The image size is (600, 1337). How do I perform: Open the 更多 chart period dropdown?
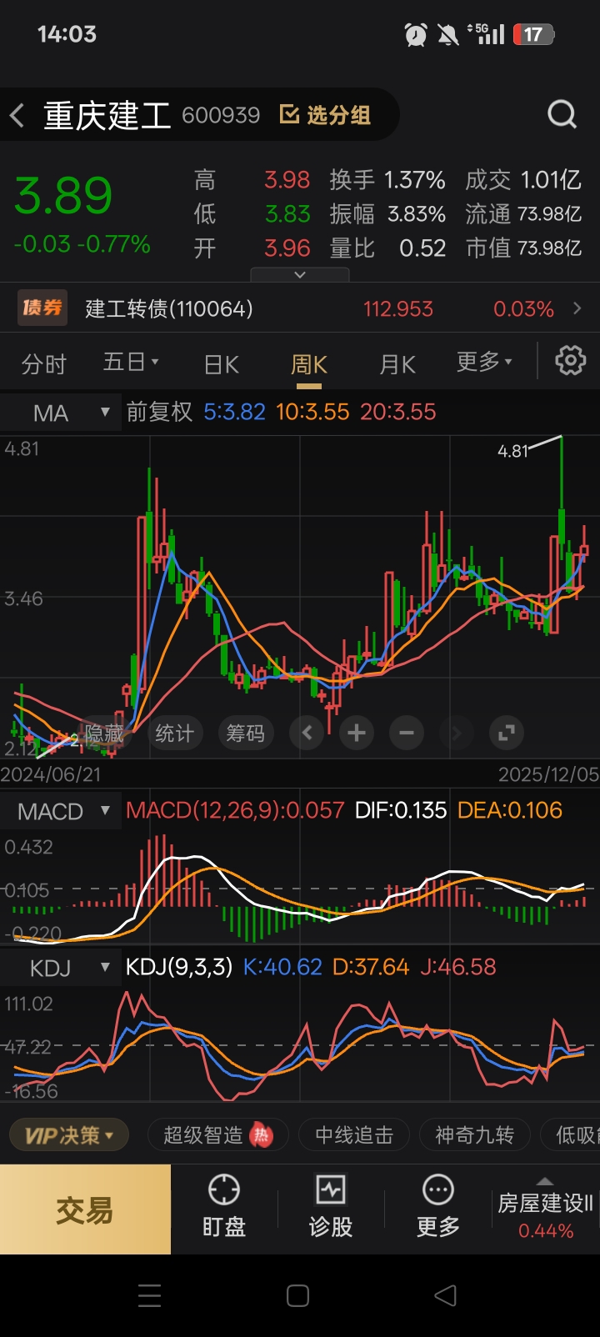point(484,363)
